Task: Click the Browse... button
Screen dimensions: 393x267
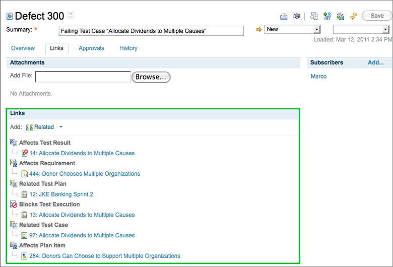Action: (151, 77)
